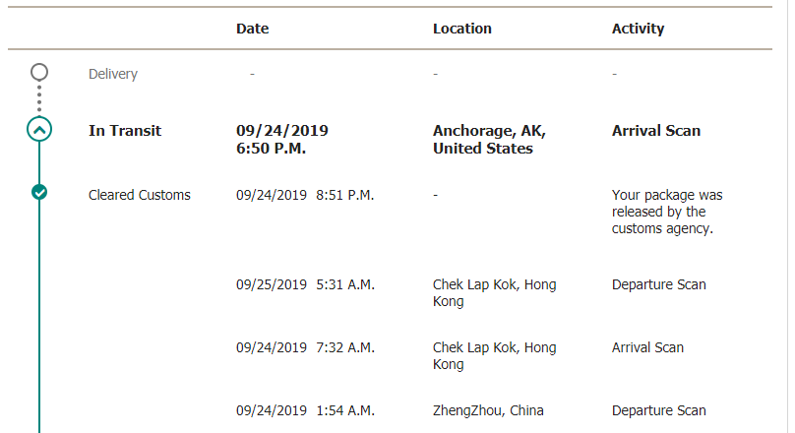Click the Activity column header
Viewport: 795px width, 433px height.
click(x=638, y=29)
